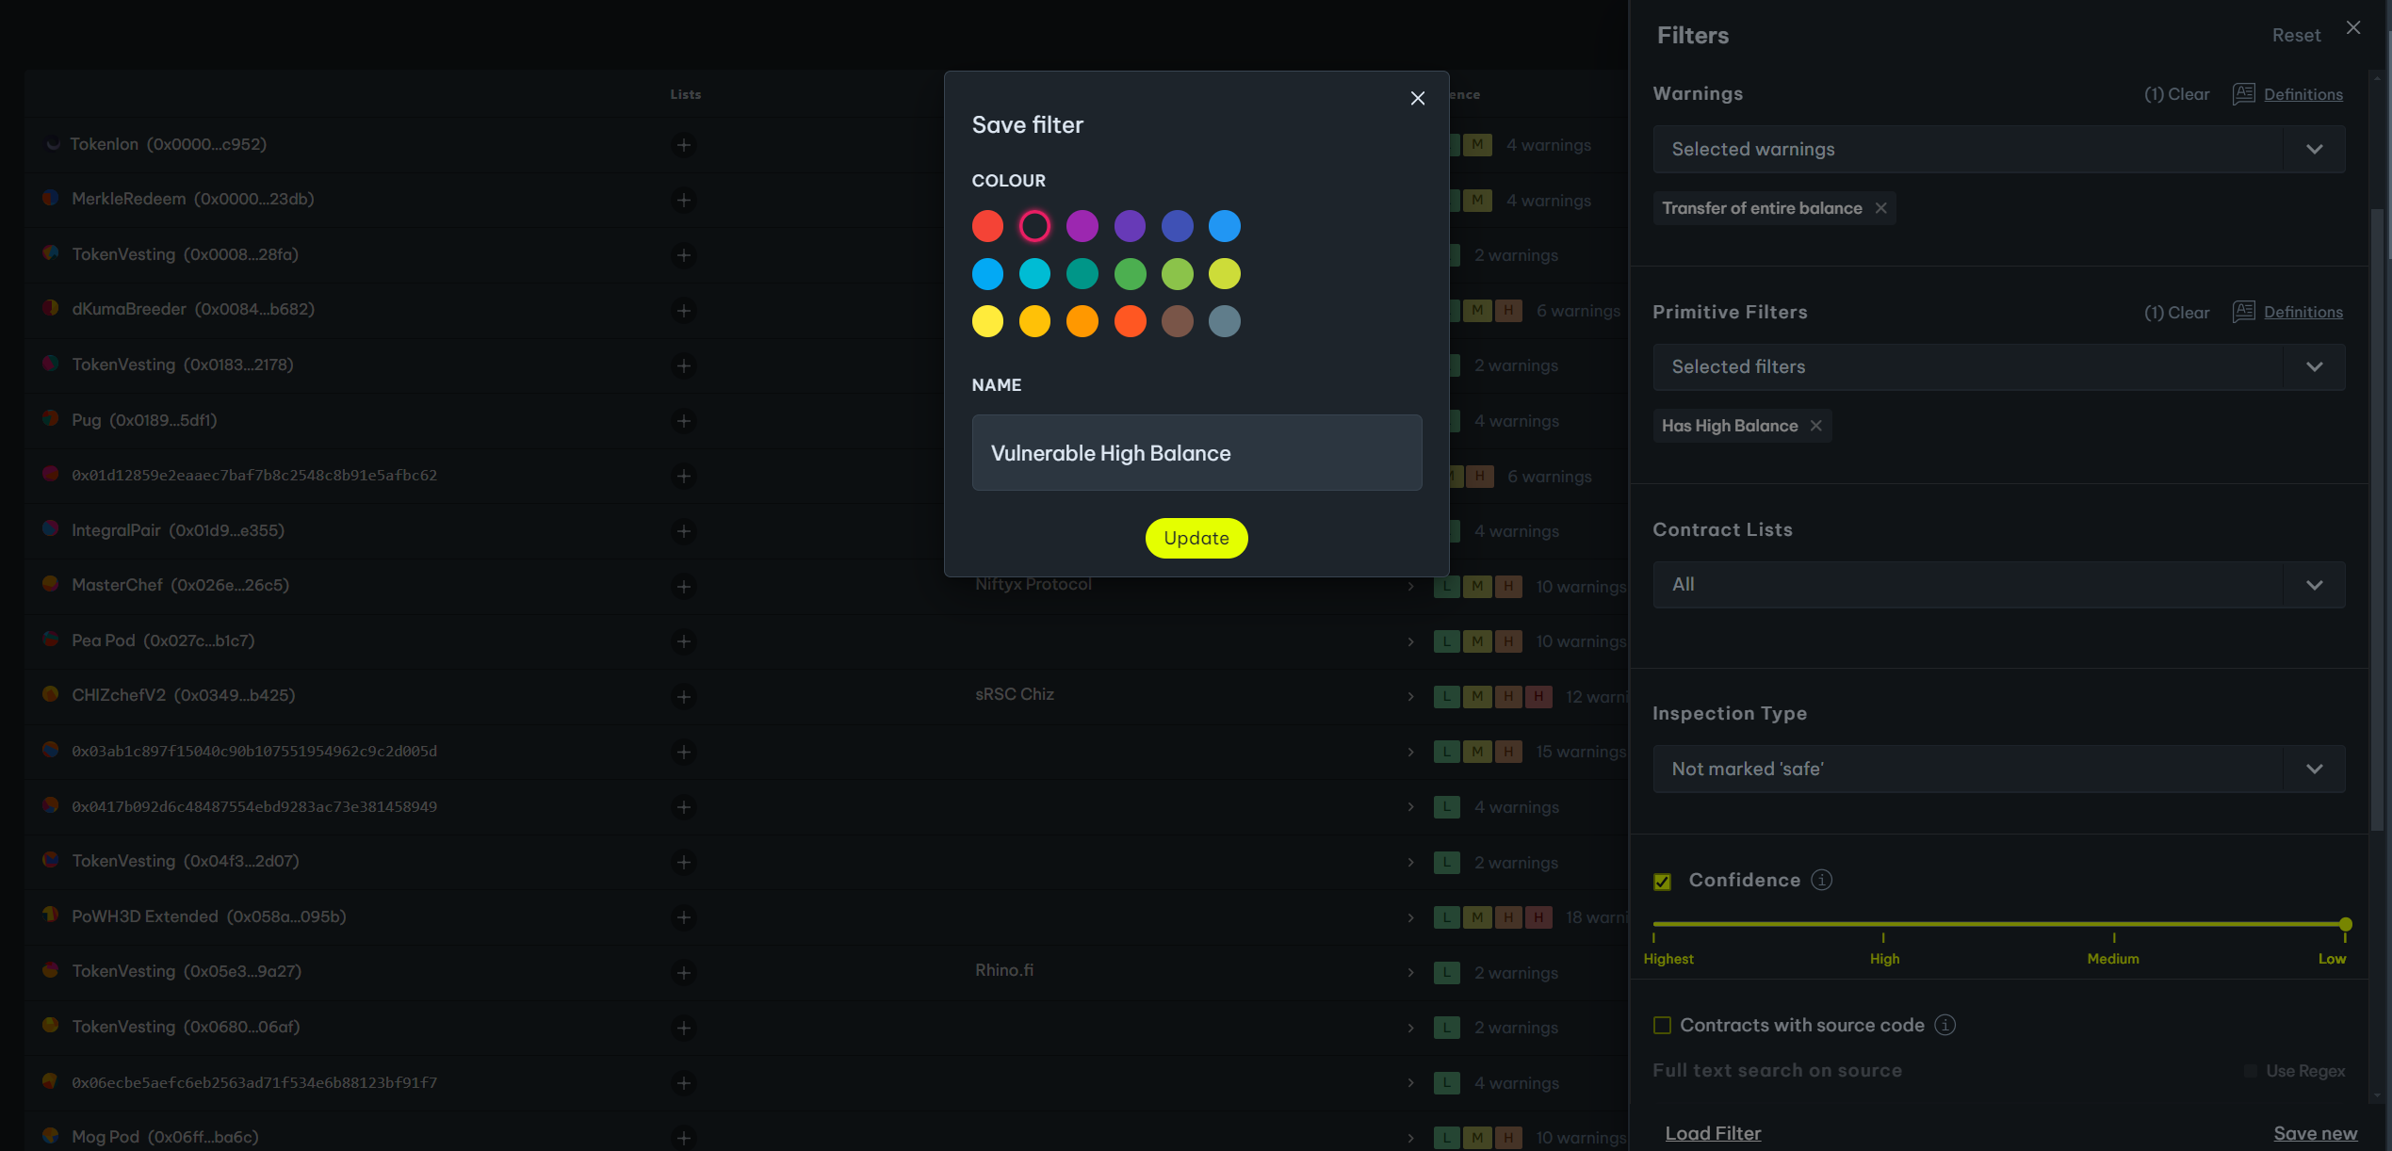2392x1151 pixels.
Task: Click the Confidence info icon
Action: pyautogui.click(x=1822, y=880)
